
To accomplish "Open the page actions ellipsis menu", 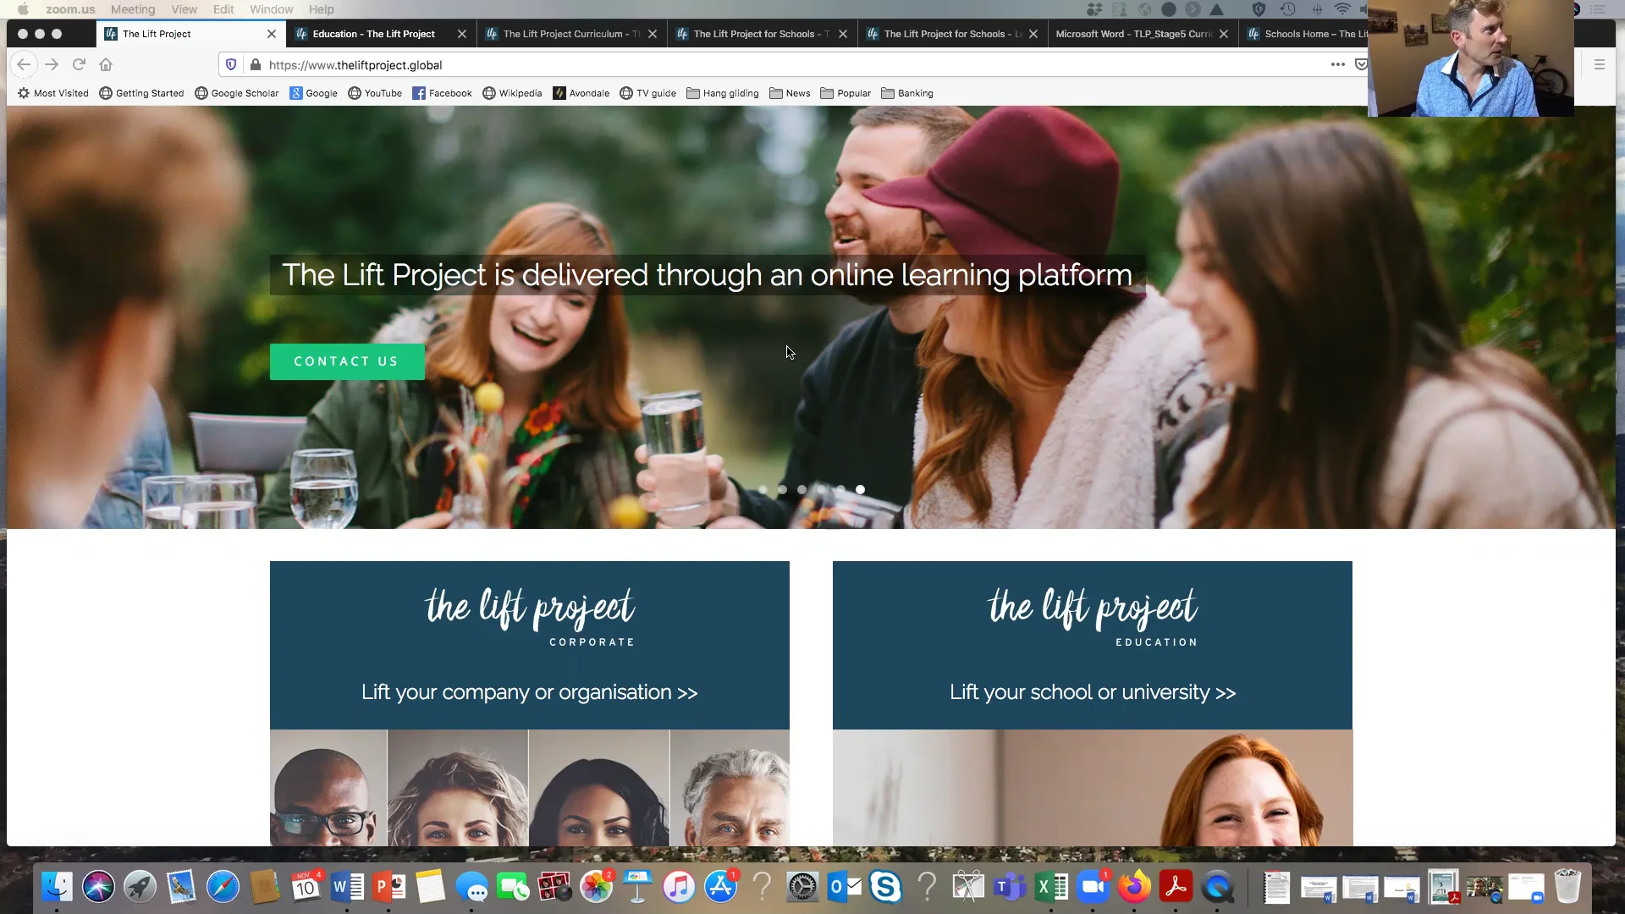I will coord(1336,65).
